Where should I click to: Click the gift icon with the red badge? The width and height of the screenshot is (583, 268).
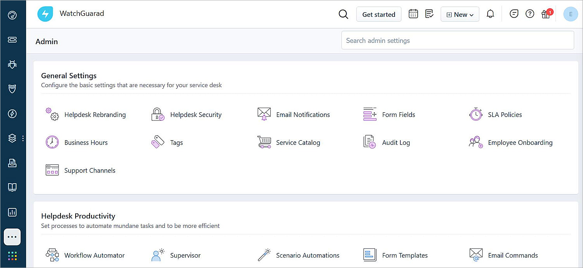tap(546, 14)
